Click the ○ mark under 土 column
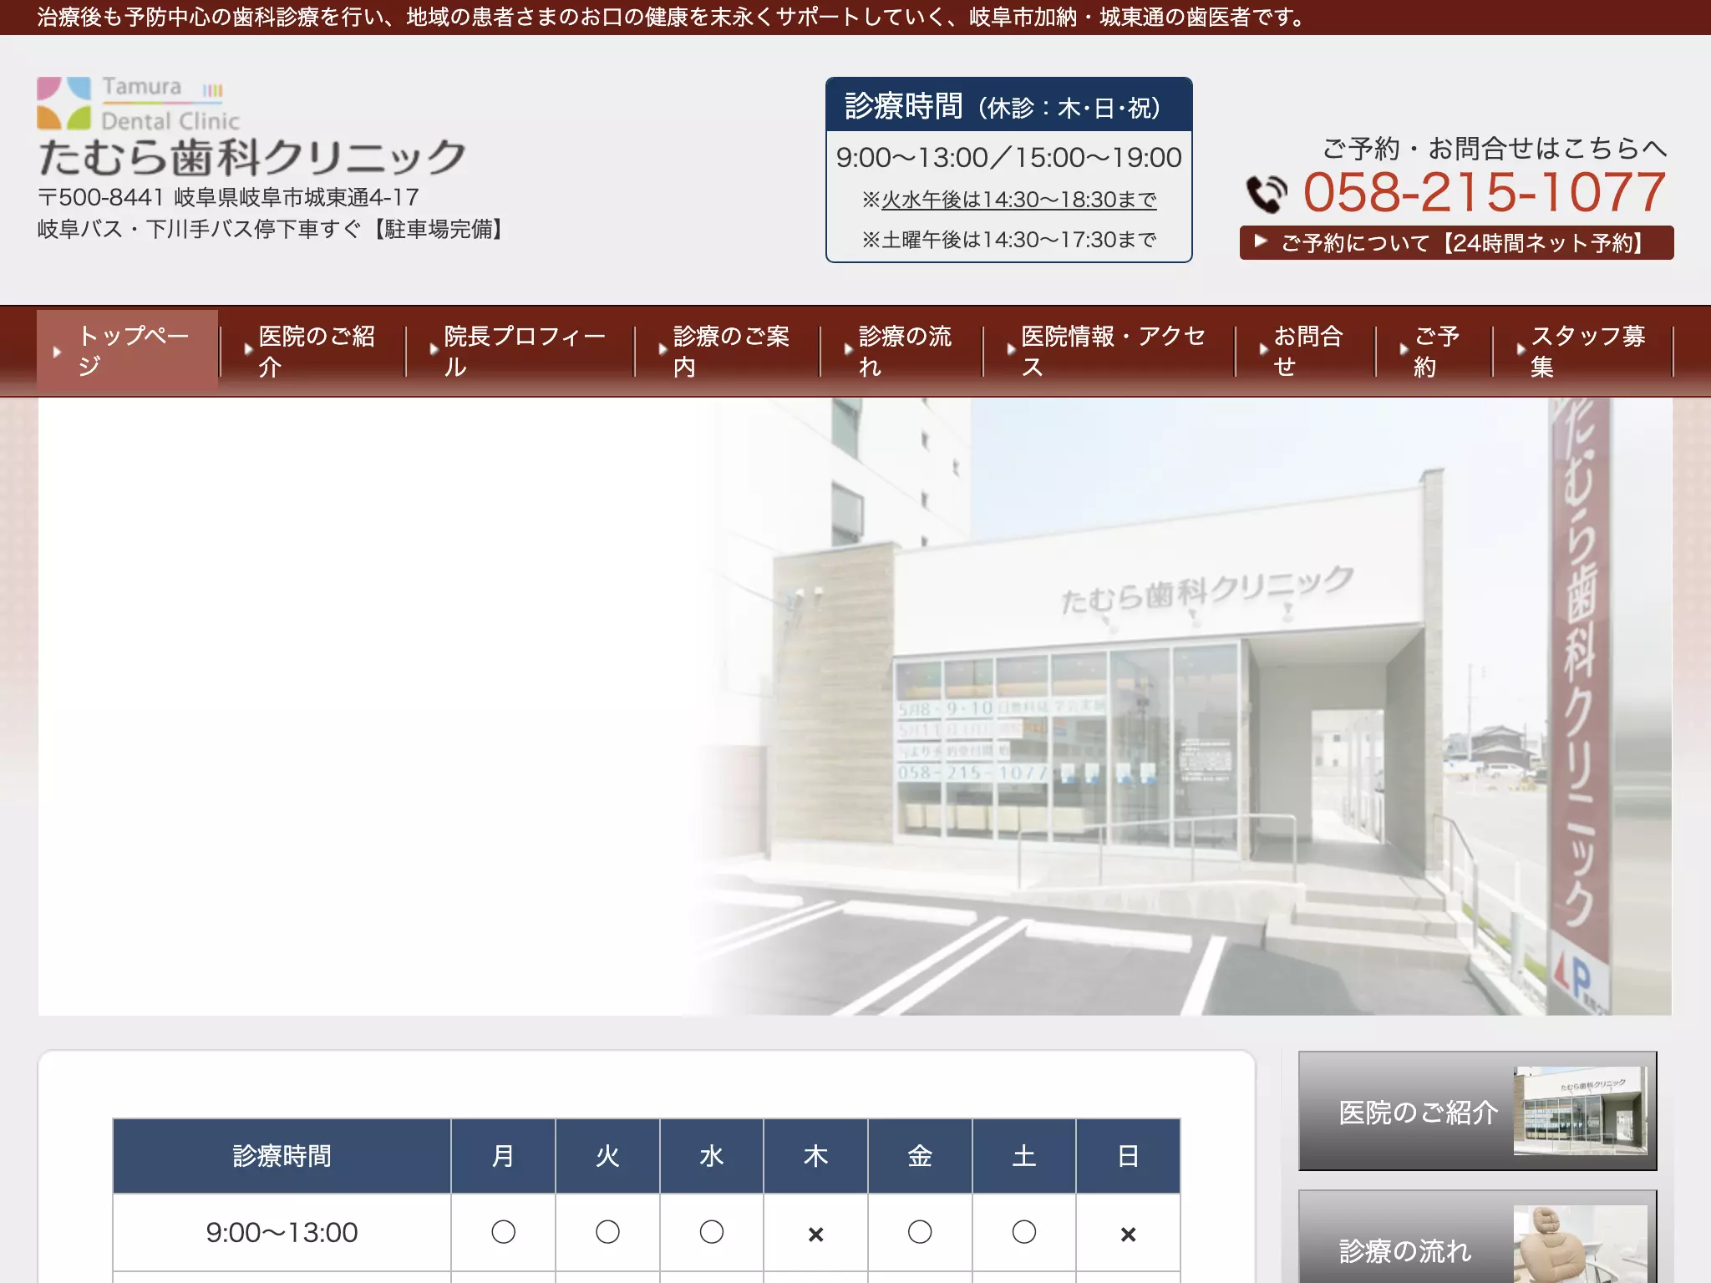 point(1024,1232)
